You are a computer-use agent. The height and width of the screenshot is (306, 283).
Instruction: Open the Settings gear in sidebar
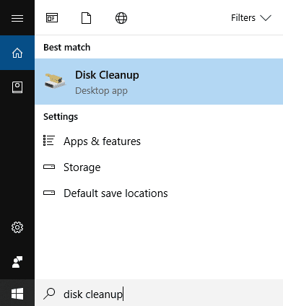pyautogui.click(x=17, y=227)
